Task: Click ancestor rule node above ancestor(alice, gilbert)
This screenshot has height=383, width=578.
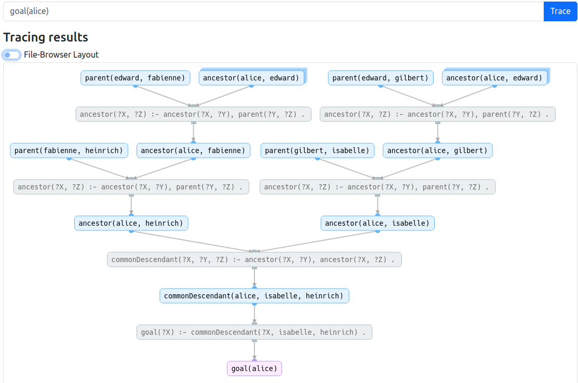Action: click(x=438, y=114)
